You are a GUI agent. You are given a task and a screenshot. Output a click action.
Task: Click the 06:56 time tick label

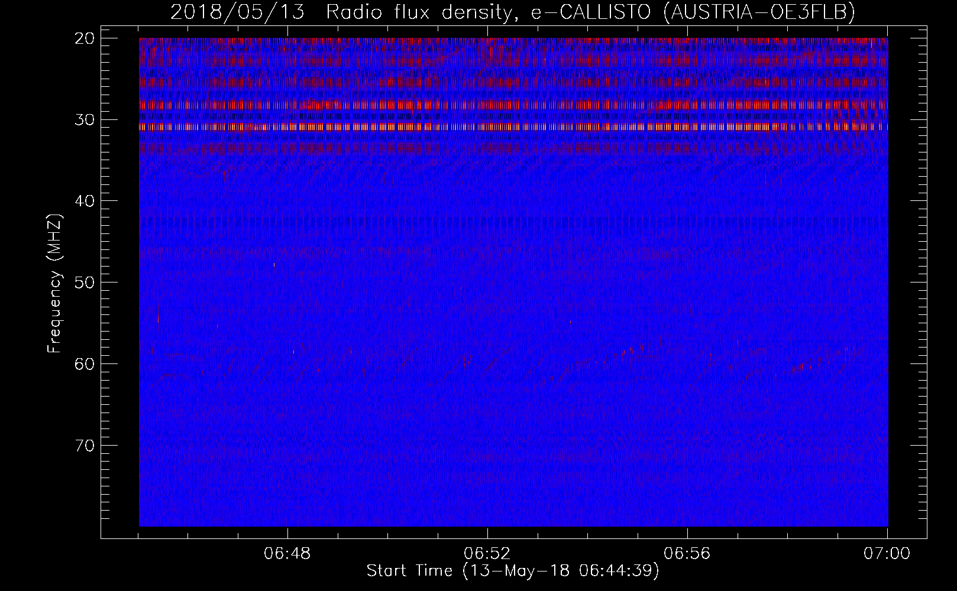click(688, 554)
